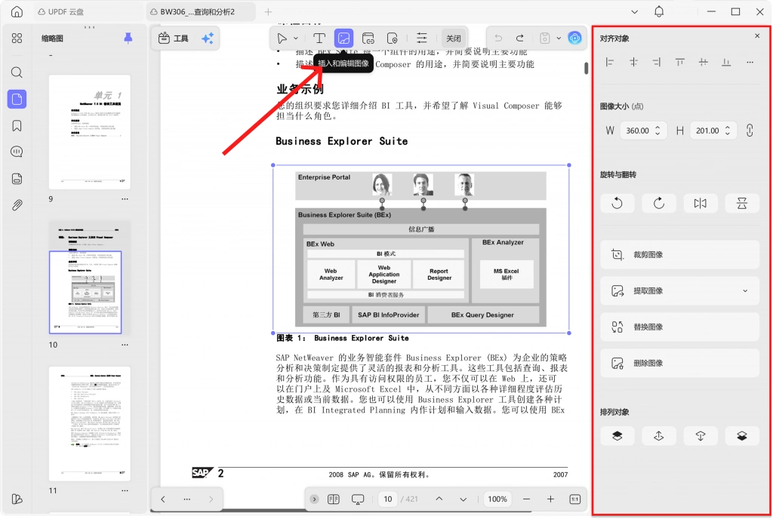This screenshot has width=773, height=519.
Task: Set view to actual size 1:1
Action: 574,499
